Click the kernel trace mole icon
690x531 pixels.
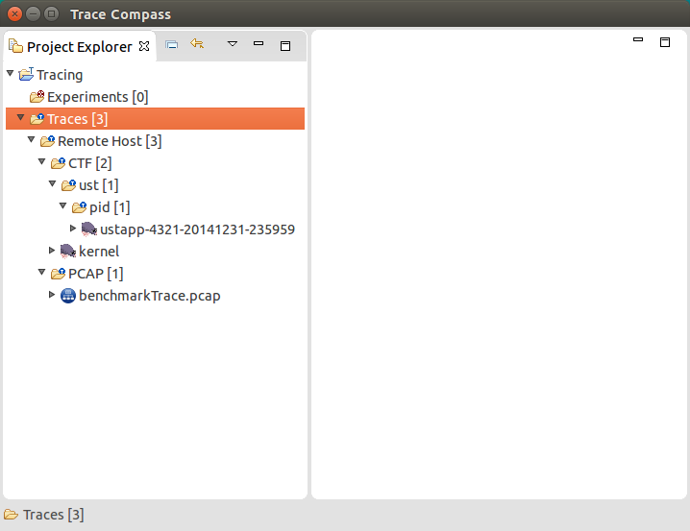[x=67, y=251]
